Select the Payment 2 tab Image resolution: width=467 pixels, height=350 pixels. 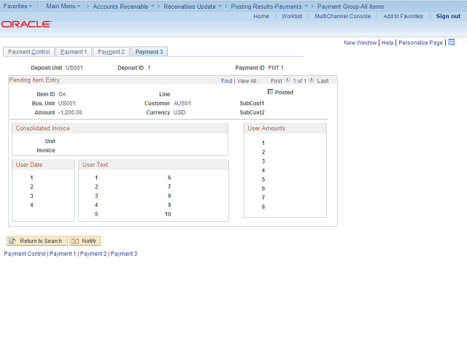click(111, 52)
